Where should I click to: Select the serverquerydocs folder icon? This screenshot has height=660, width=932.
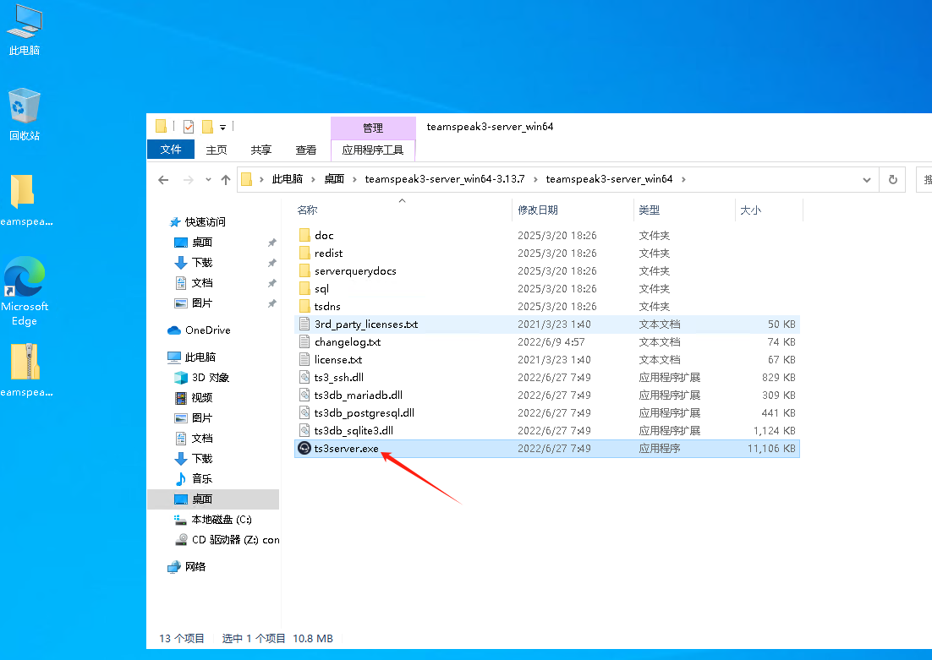304,271
